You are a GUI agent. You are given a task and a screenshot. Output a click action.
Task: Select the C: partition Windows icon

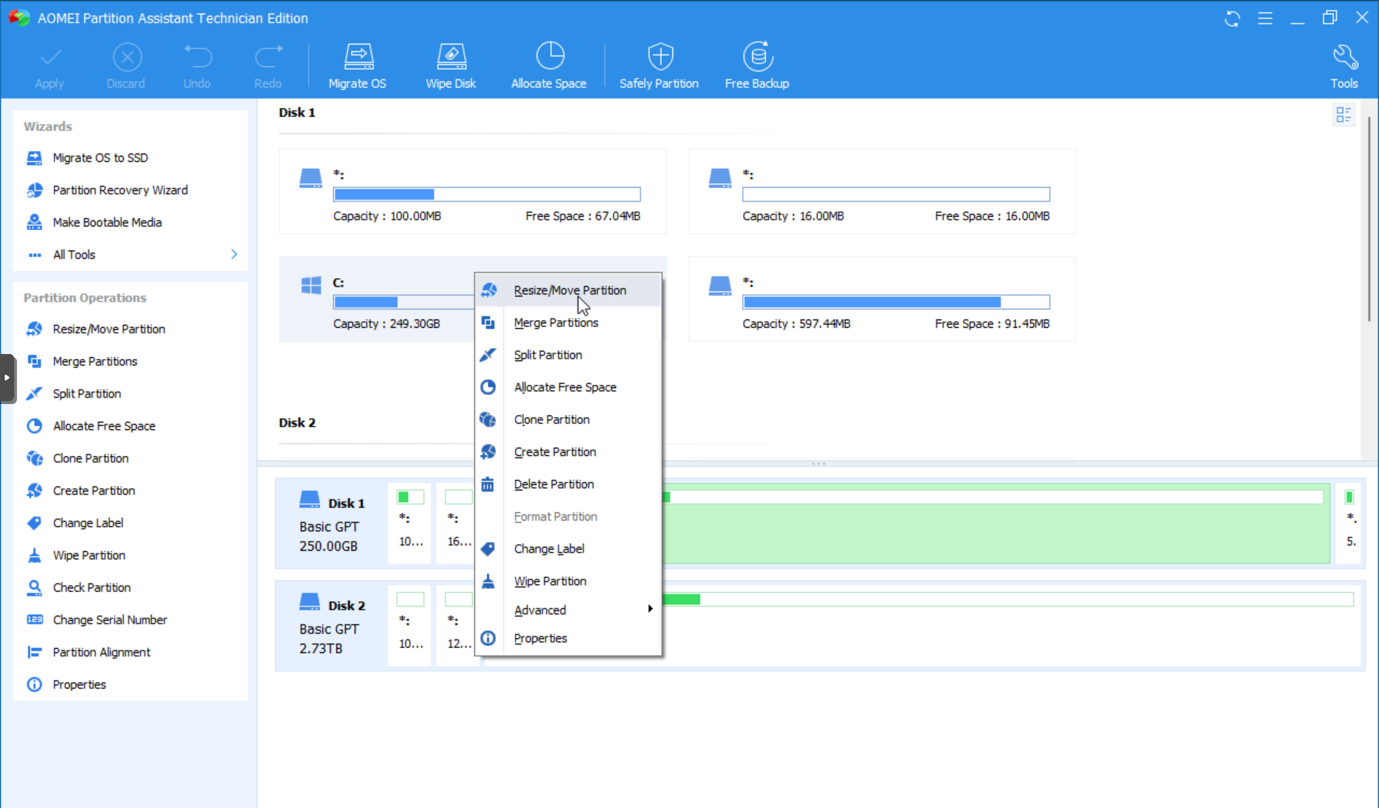coord(312,286)
